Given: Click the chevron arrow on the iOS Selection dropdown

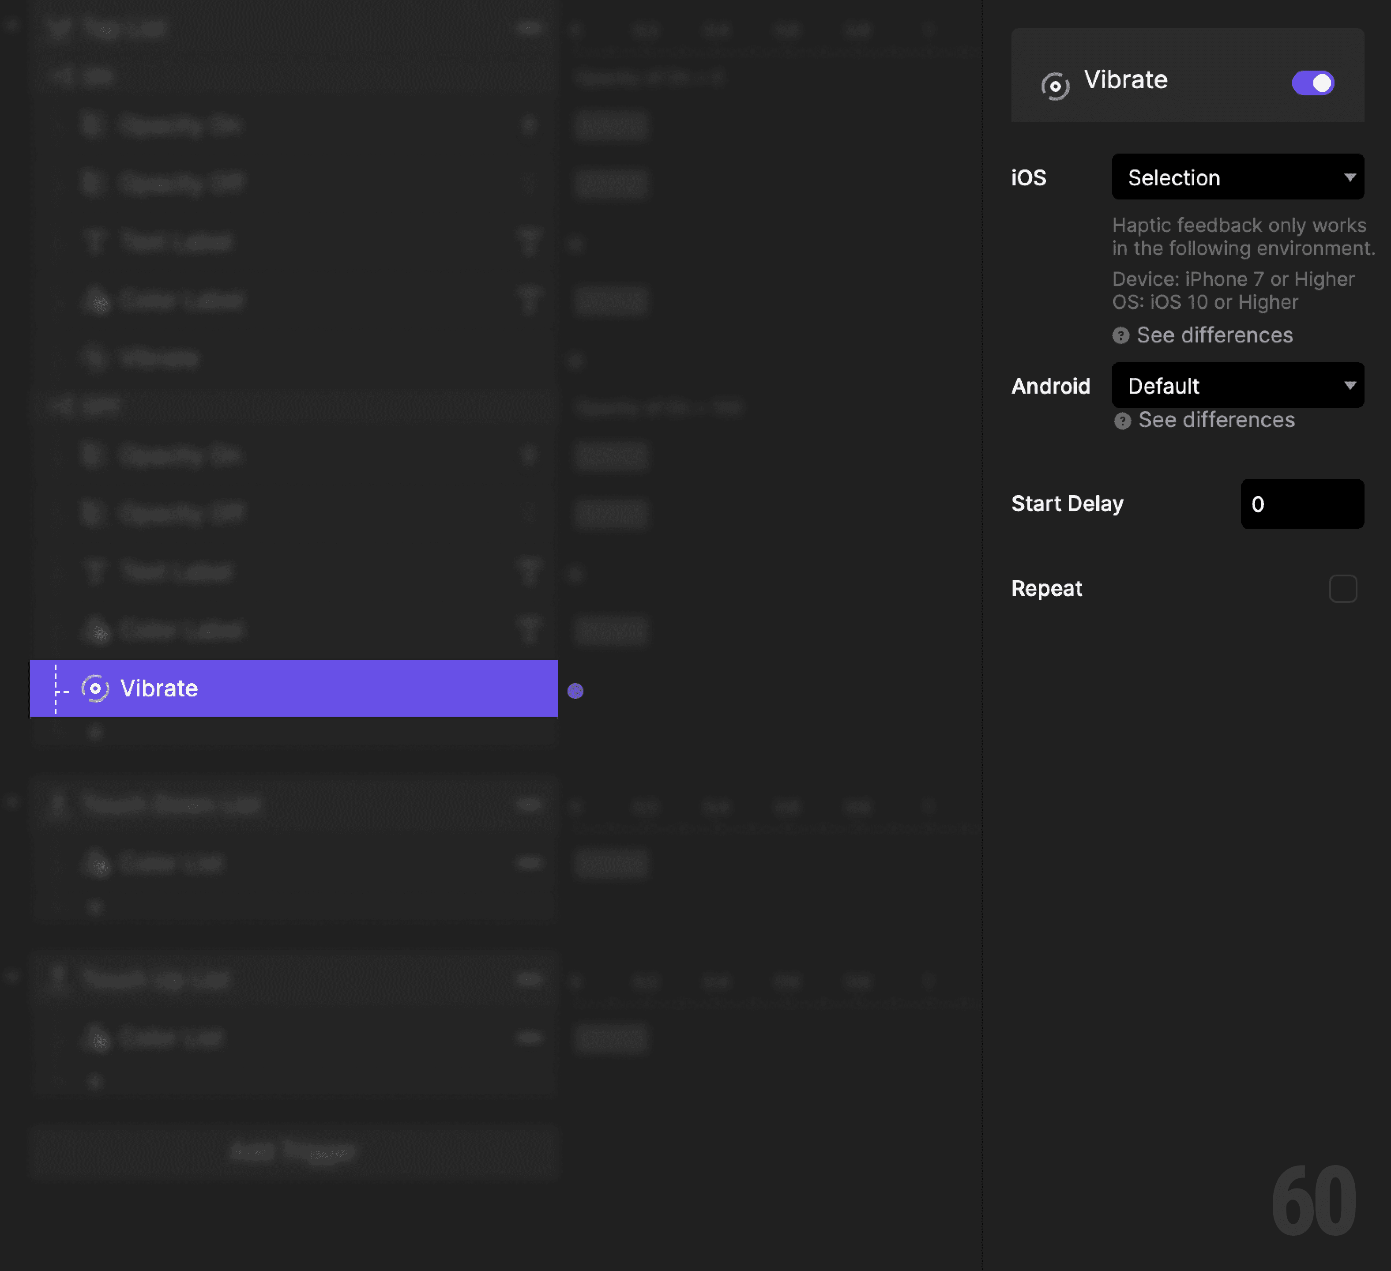Looking at the screenshot, I should coord(1350,177).
